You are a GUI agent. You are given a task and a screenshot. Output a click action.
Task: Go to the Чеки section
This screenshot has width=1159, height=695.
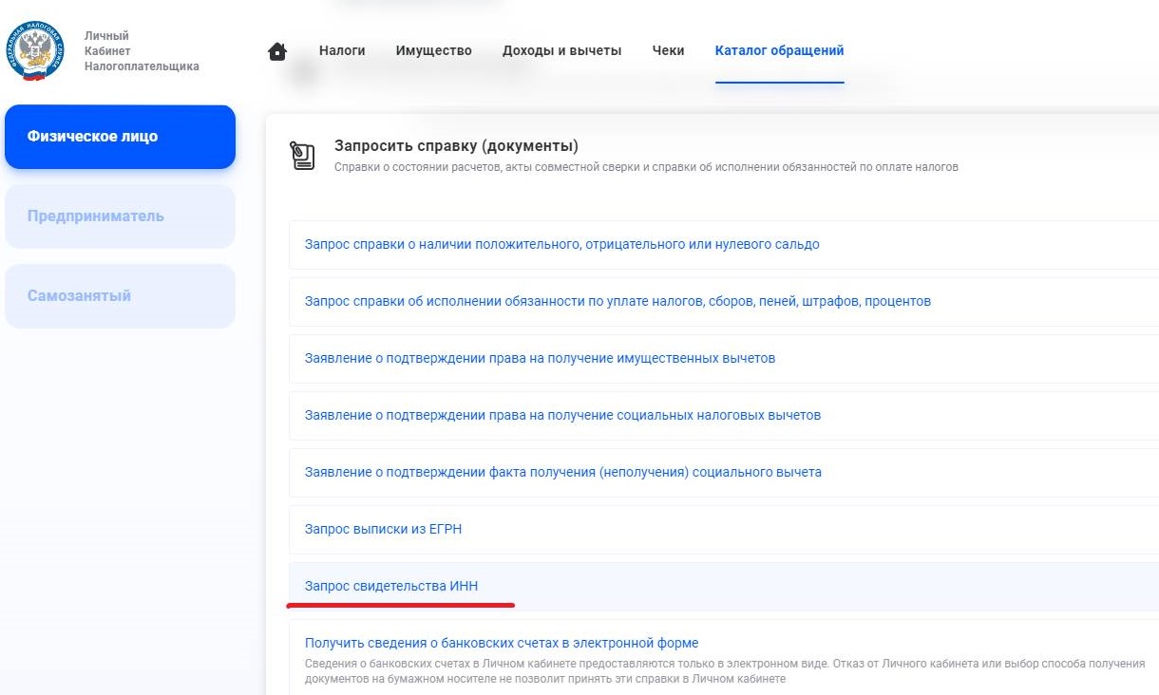668,50
